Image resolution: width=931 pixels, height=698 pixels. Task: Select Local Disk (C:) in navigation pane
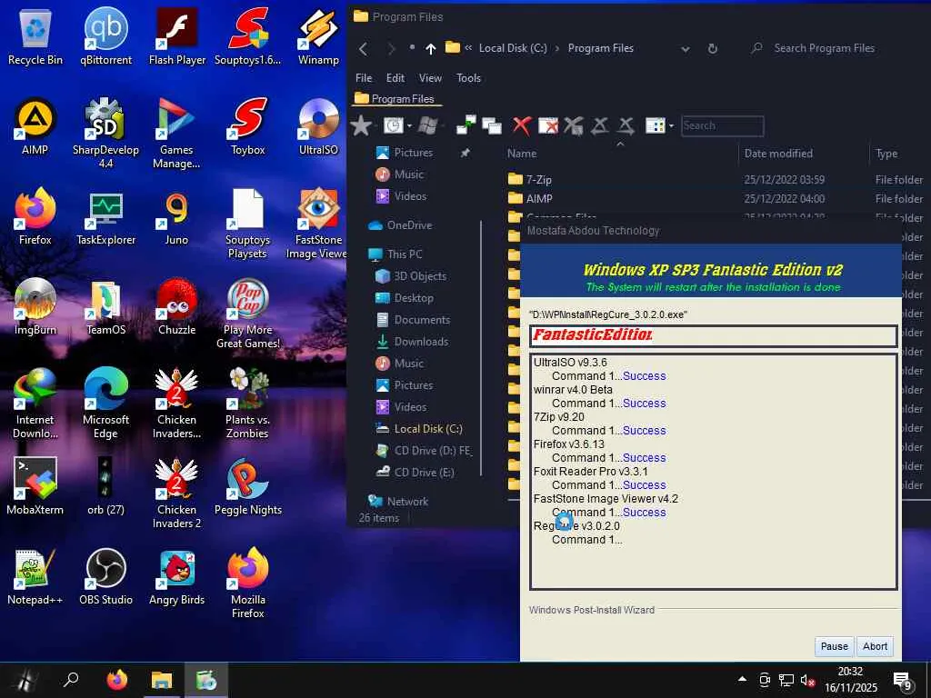pyautogui.click(x=418, y=429)
